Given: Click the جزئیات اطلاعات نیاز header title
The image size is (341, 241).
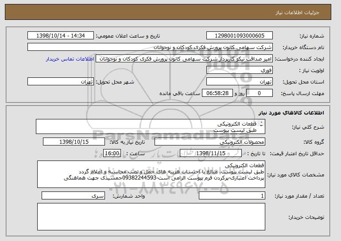Looking at the screenshot, I should [x=297, y=12].
